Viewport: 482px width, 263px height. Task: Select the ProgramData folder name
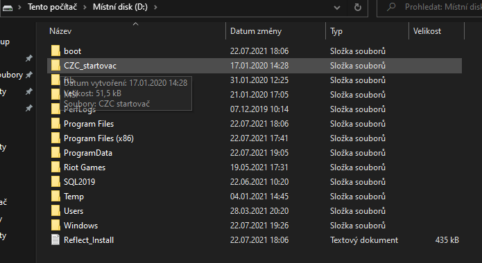click(x=88, y=153)
